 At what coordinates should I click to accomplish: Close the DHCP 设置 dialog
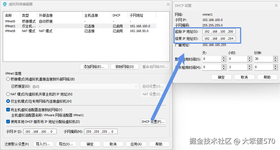point(276,6)
